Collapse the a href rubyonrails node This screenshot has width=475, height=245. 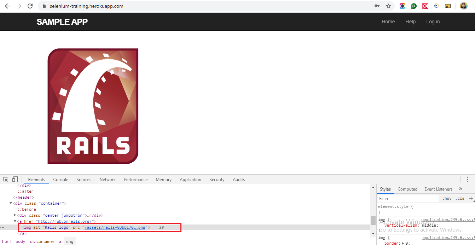(x=15, y=221)
